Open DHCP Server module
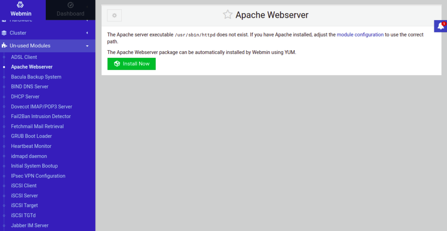 25,97
